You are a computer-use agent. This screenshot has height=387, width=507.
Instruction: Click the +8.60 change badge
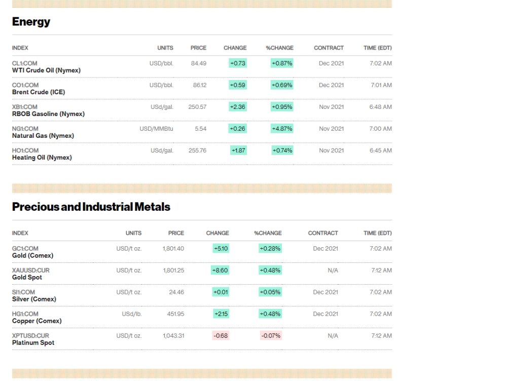click(220, 270)
